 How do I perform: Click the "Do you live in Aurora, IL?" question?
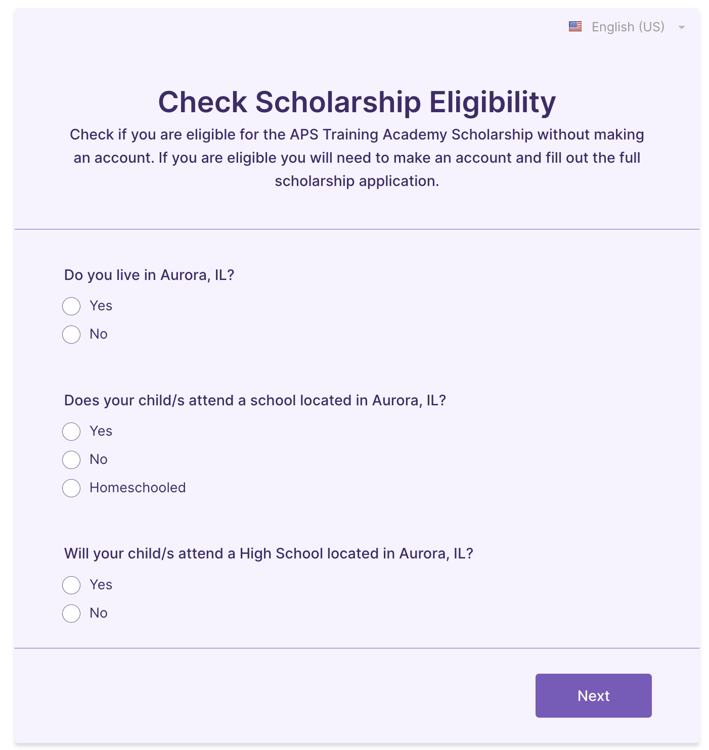tap(149, 275)
